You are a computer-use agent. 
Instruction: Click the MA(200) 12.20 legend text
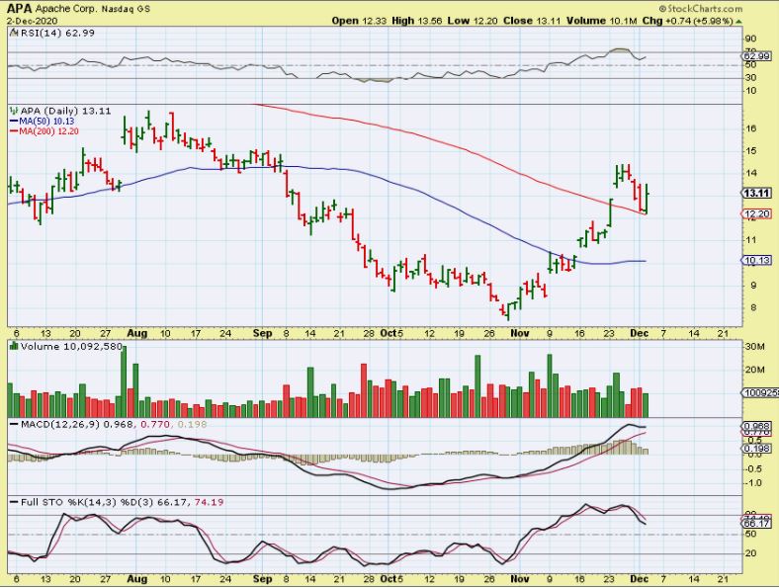48,131
